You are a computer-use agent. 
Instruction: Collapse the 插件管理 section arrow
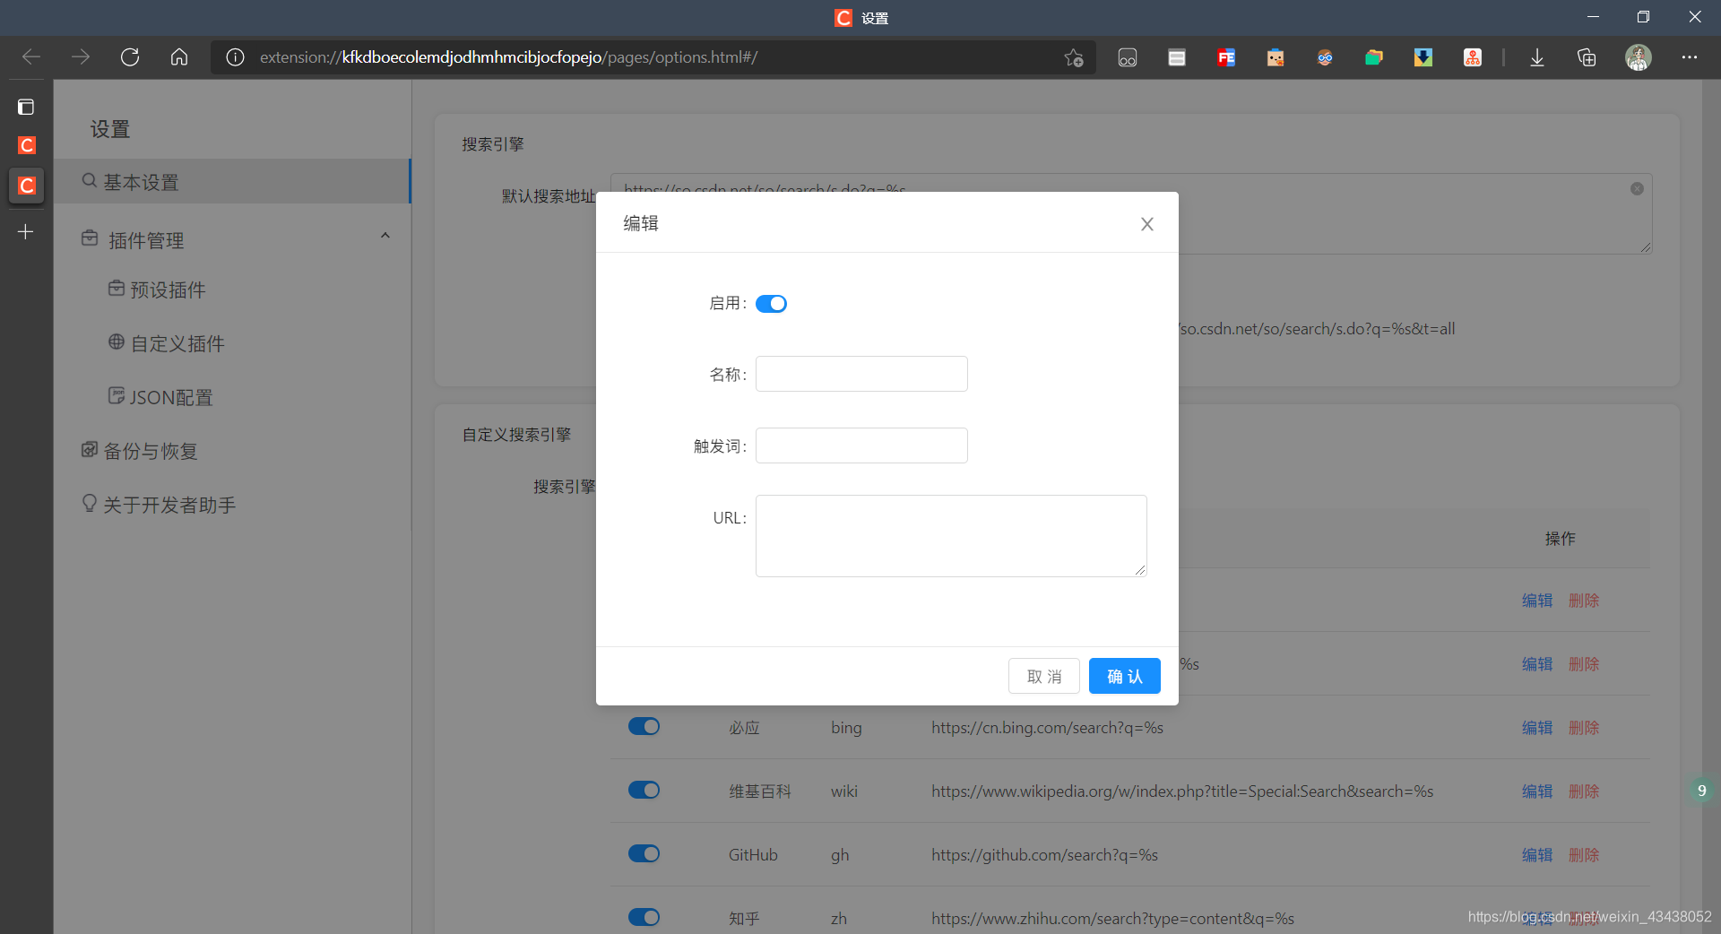coord(385,236)
